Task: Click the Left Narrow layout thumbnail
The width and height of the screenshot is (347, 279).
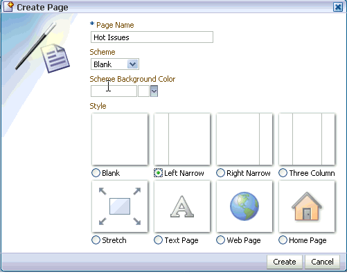Action: point(182,139)
